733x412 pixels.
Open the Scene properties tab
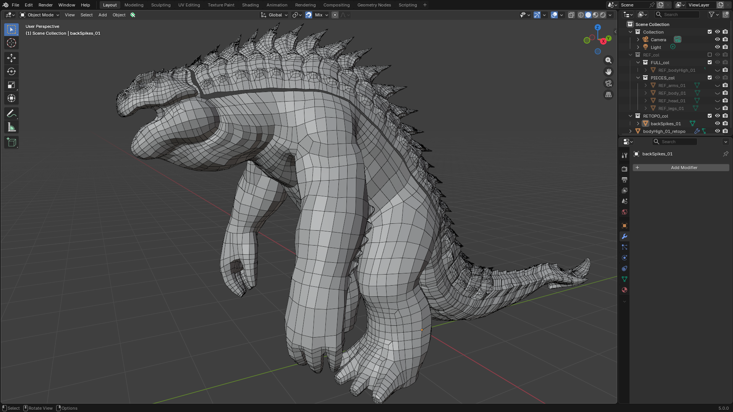(625, 201)
